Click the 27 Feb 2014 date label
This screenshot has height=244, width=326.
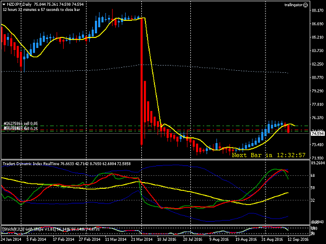point(89,239)
